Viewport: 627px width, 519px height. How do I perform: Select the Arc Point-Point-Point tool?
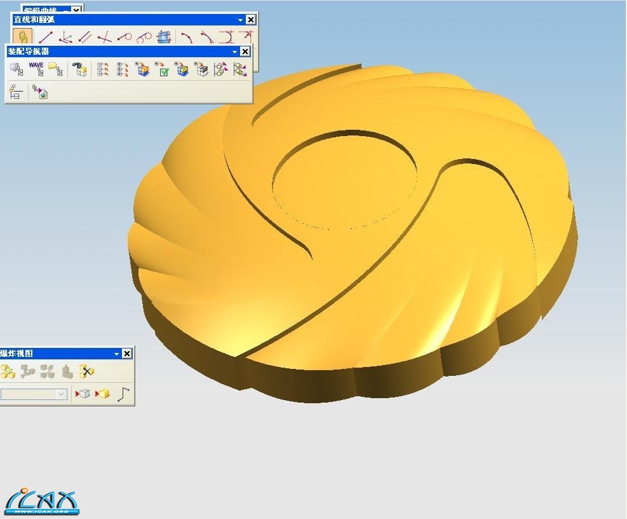click(187, 38)
